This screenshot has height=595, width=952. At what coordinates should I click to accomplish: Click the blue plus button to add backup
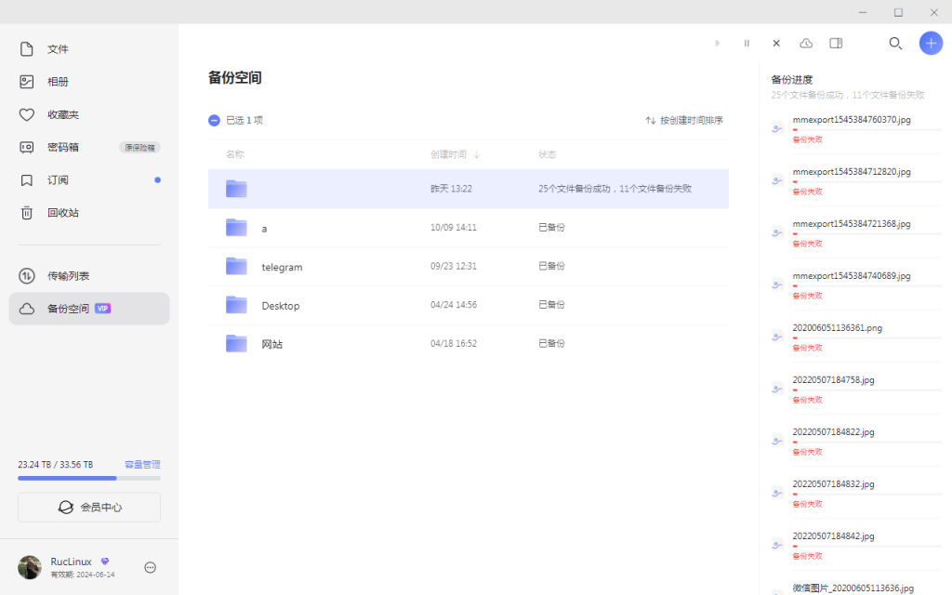coord(931,43)
